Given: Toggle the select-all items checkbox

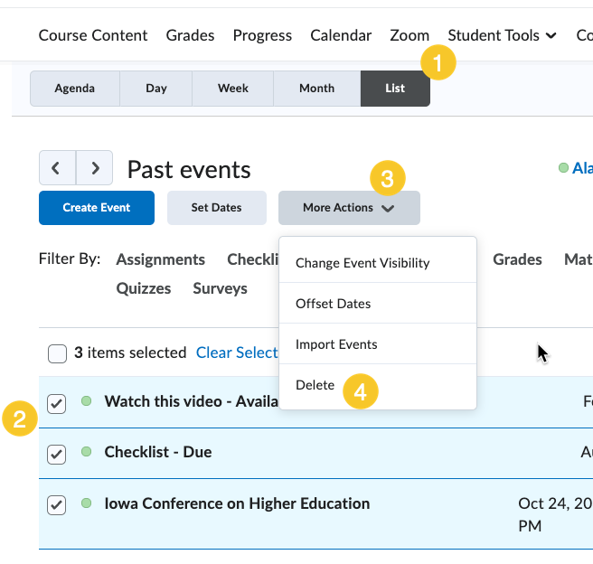Looking at the screenshot, I should point(57,353).
